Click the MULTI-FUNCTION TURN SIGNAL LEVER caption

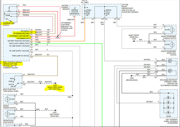pyautogui.click(x=11, y=90)
